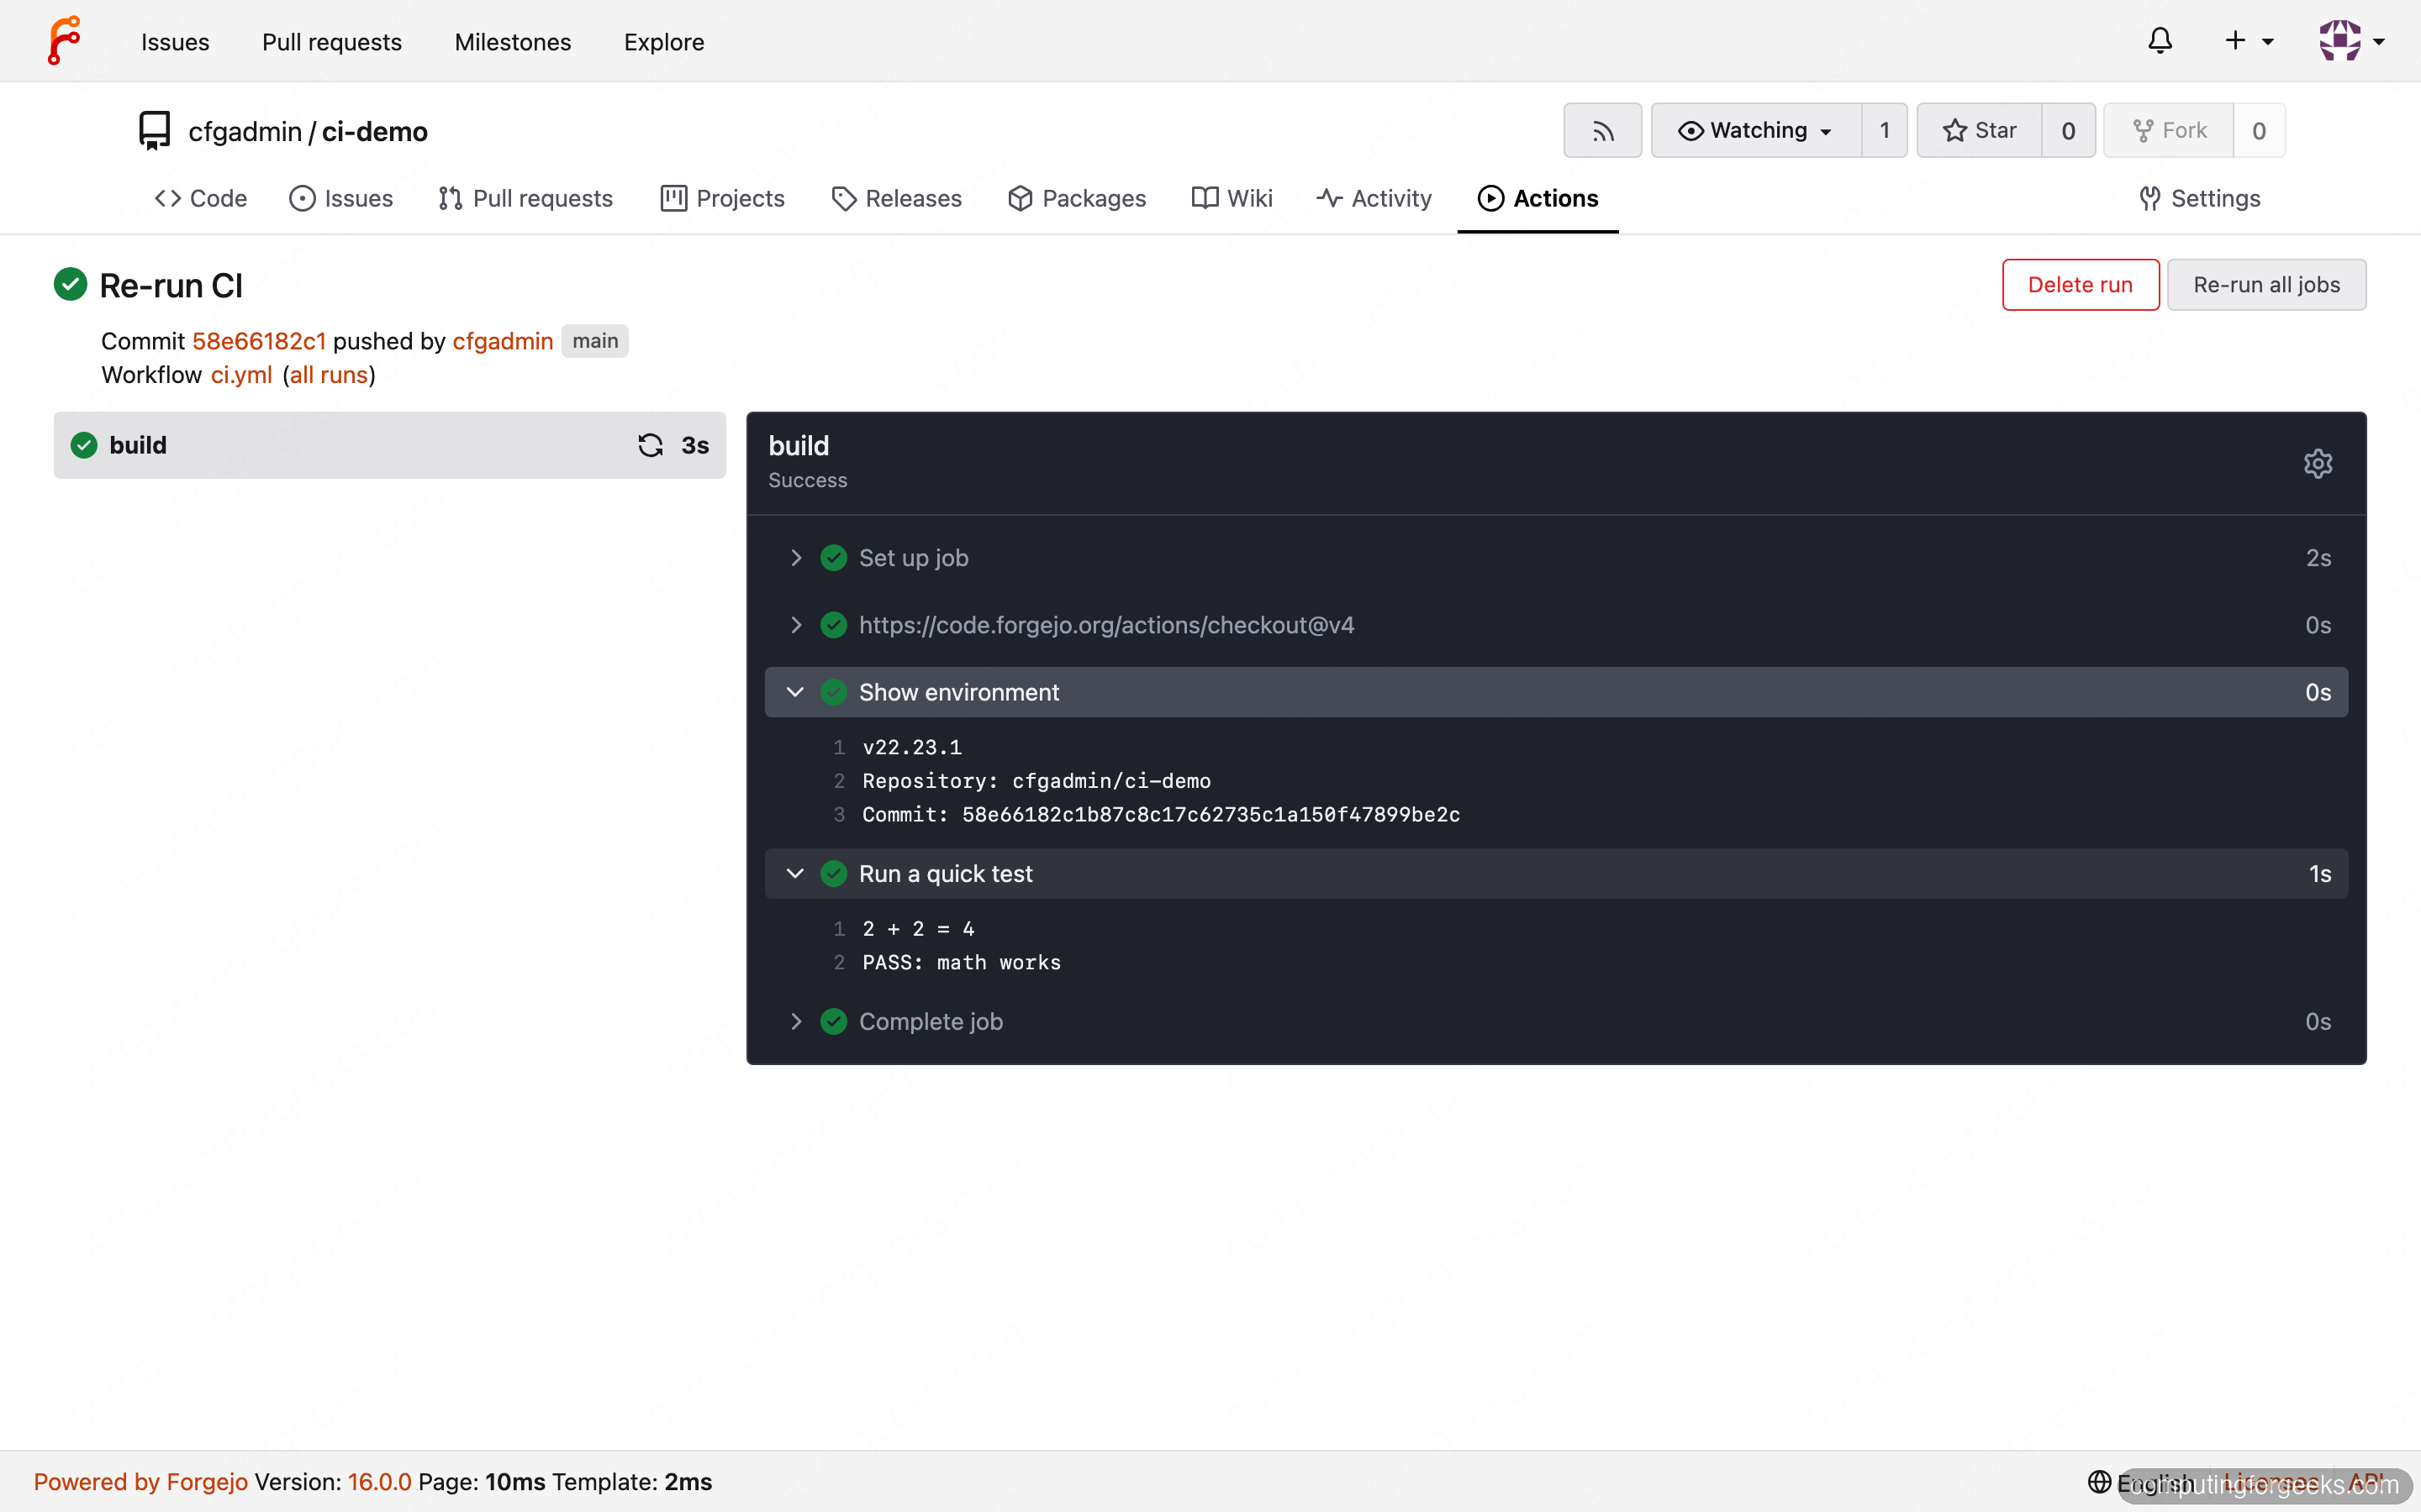
Task: Click the repository icon beside cfgadmin
Action: point(154,131)
